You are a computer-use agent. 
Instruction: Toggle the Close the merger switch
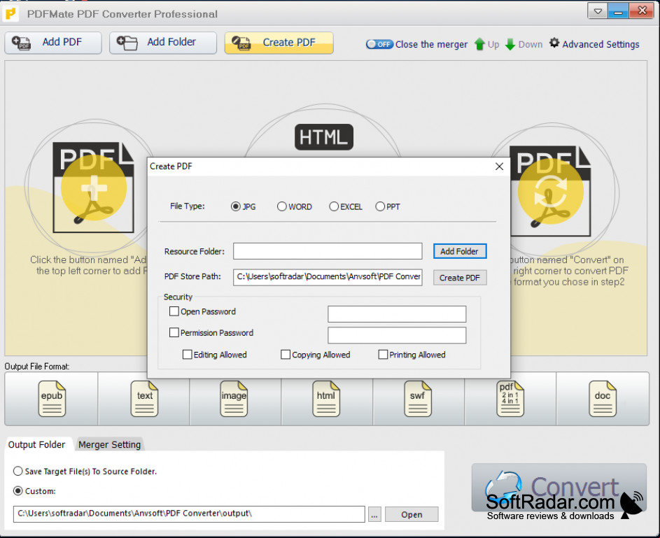379,44
